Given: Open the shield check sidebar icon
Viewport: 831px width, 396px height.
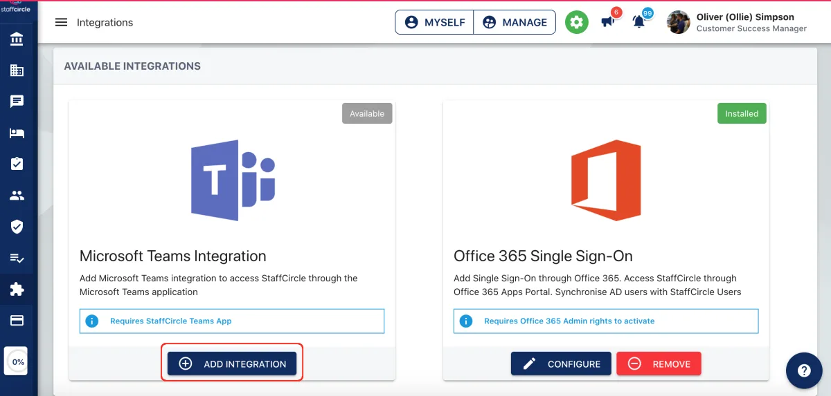Looking at the screenshot, I should (17, 227).
